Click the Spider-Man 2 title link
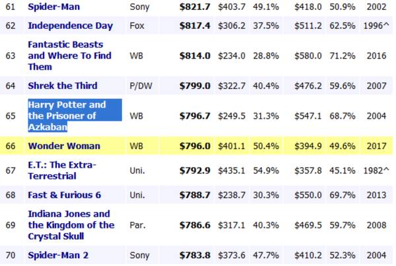Viewport: 396px width, 266px height. pyautogui.click(x=59, y=254)
